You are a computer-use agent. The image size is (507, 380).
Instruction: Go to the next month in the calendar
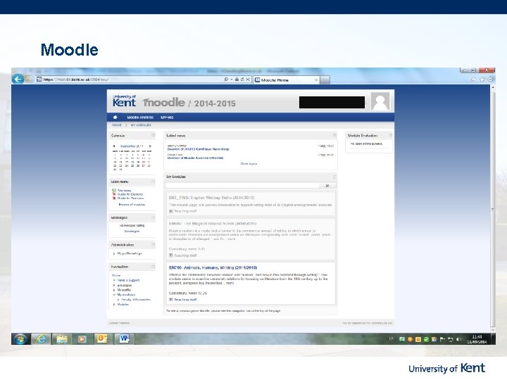coord(150,146)
